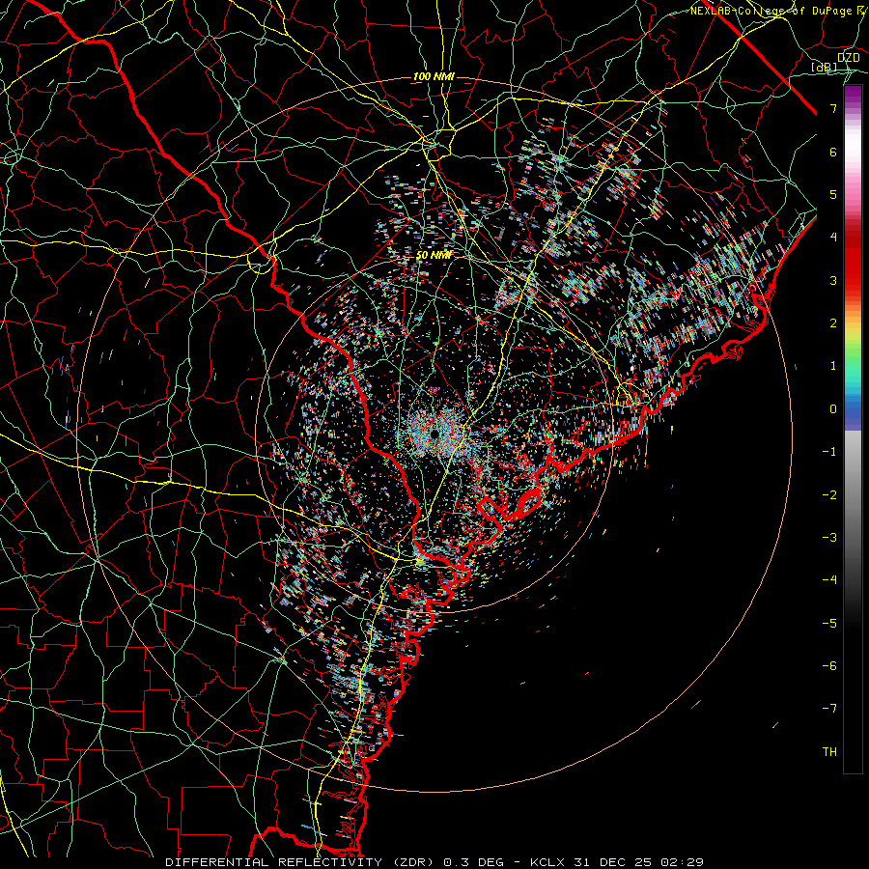This screenshot has height=869, width=869.
Task: Click the DZD product label above the scale
Action: click(848, 58)
